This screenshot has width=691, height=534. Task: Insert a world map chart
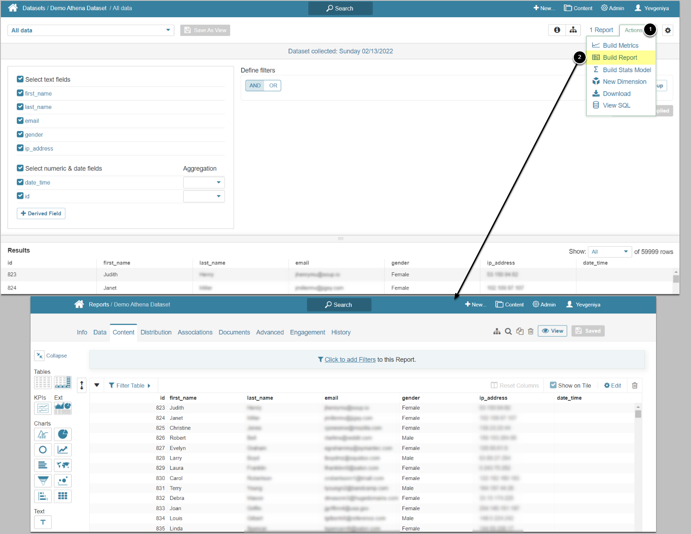coord(63,465)
